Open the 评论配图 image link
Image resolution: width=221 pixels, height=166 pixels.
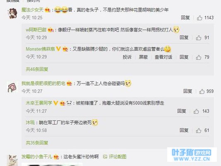[115, 156]
